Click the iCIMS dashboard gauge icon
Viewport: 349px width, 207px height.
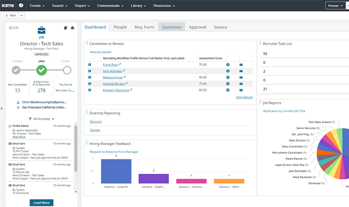[21, 5]
